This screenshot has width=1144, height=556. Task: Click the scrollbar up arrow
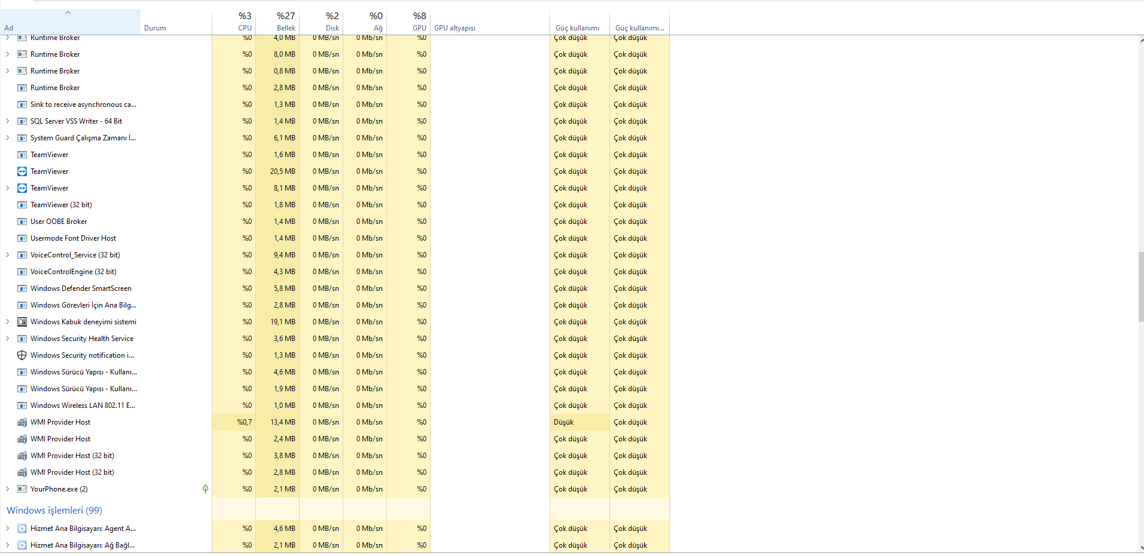point(1141,41)
